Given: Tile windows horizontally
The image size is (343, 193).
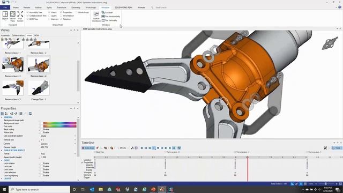Looking at the screenshot, I should pos(111,17).
